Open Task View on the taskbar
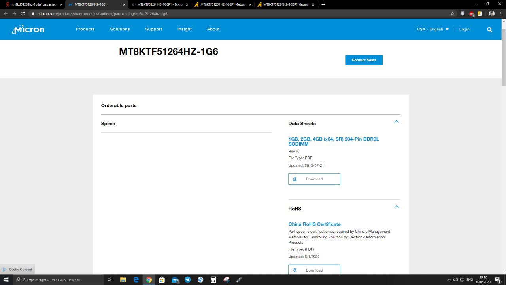The image size is (506, 285). [110, 279]
